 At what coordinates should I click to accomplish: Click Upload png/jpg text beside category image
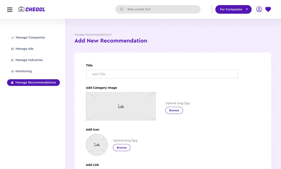(x=178, y=103)
